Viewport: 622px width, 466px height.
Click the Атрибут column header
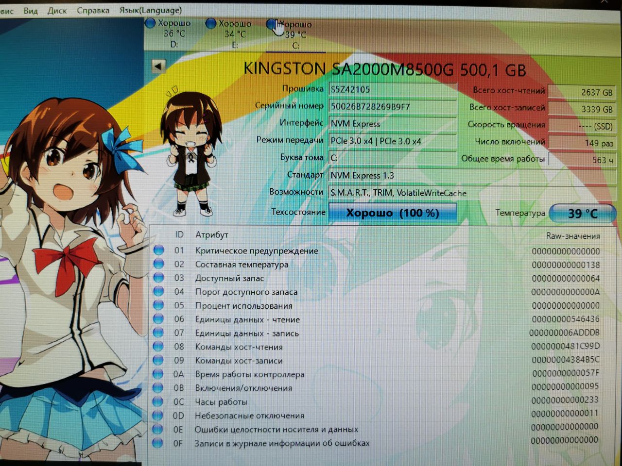pos(211,235)
